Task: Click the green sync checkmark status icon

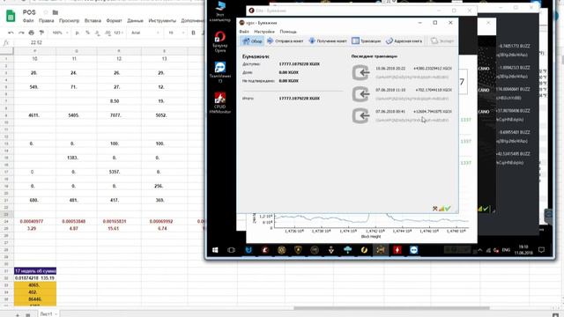Action: [x=448, y=209]
